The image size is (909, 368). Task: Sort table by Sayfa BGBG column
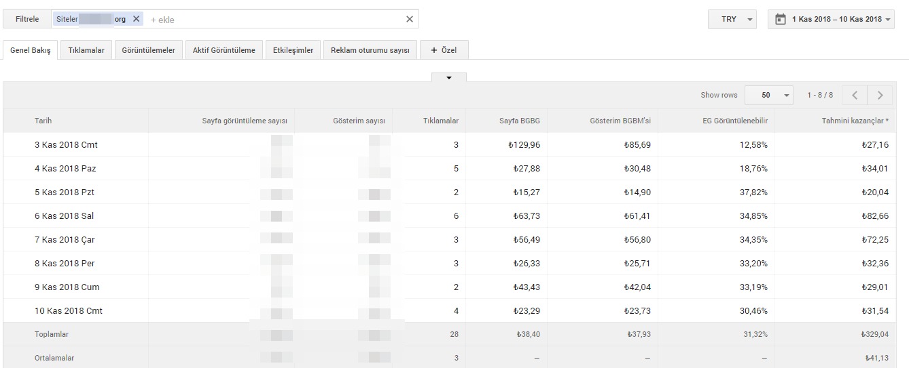(520, 121)
